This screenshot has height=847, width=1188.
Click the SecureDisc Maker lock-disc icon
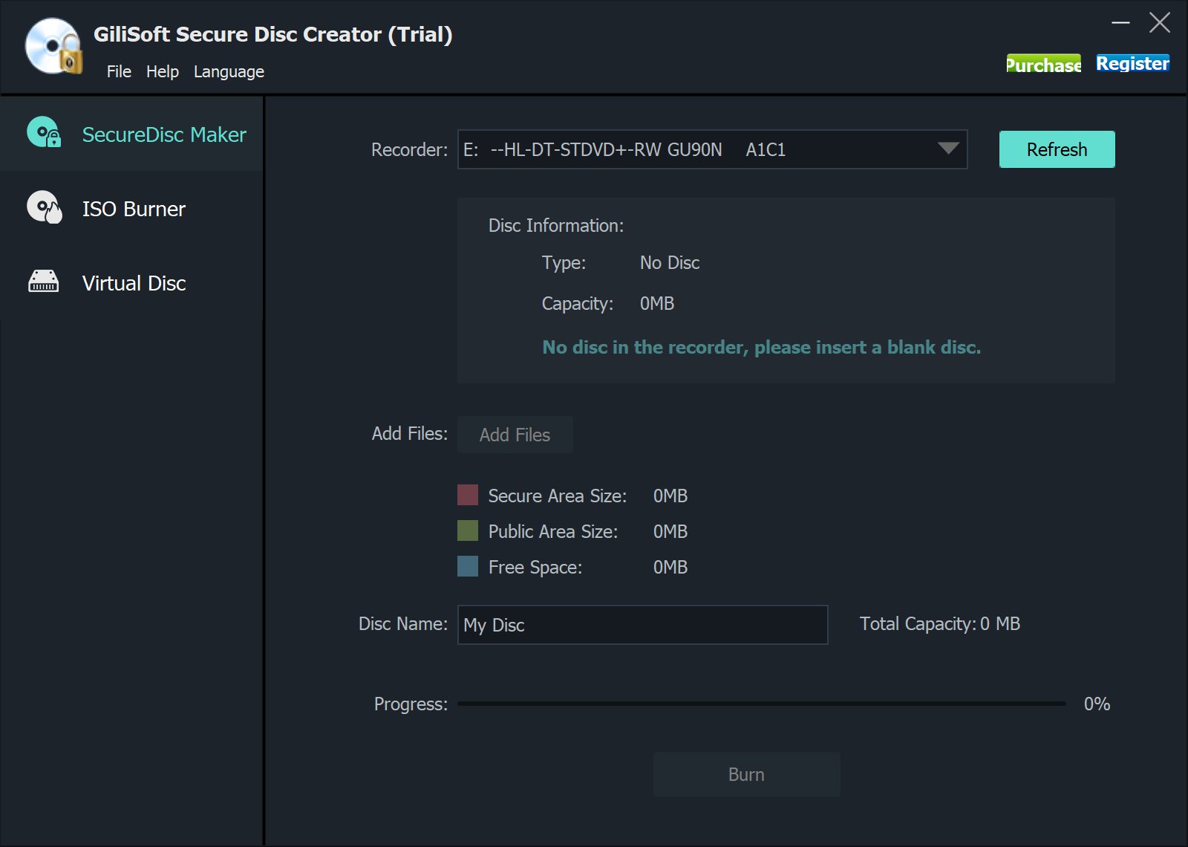click(44, 133)
